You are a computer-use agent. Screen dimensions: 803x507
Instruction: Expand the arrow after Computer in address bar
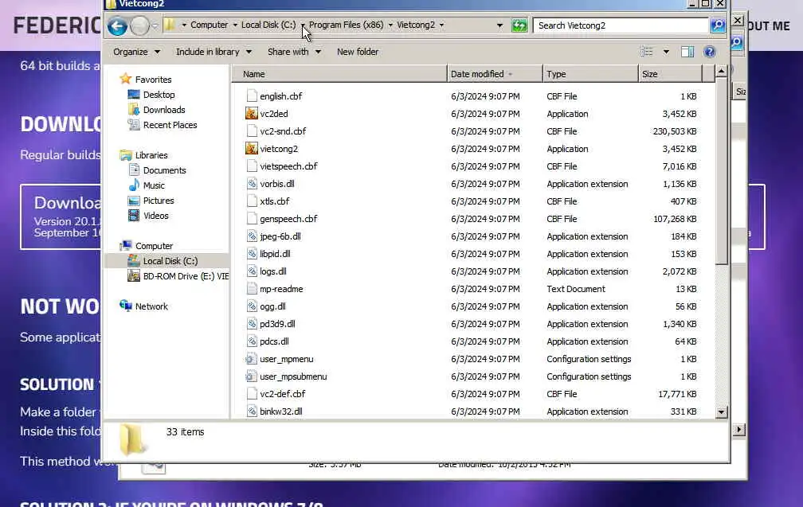pos(235,25)
